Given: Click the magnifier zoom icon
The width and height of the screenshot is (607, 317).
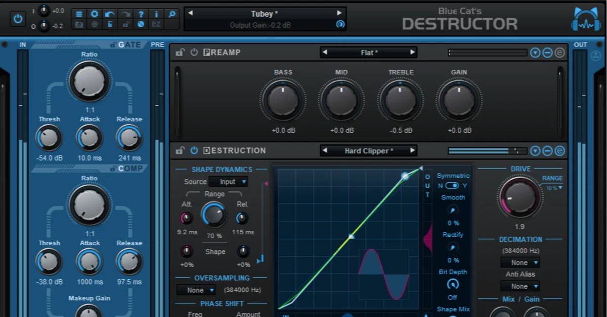Looking at the screenshot, I should coord(172,14).
